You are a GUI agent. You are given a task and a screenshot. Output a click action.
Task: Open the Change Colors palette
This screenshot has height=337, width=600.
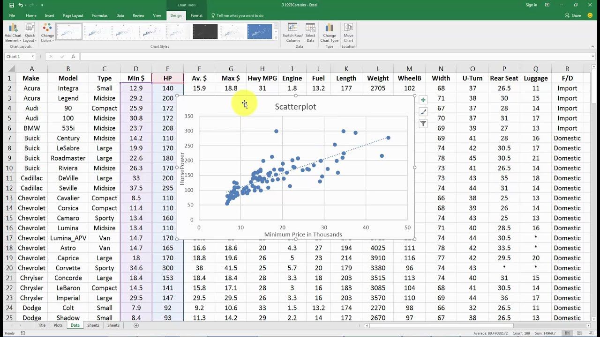pyautogui.click(x=47, y=32)
